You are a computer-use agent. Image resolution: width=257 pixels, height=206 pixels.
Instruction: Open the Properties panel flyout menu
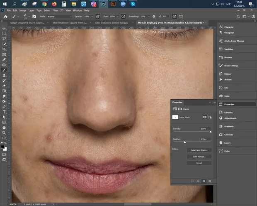pos(213,102)
